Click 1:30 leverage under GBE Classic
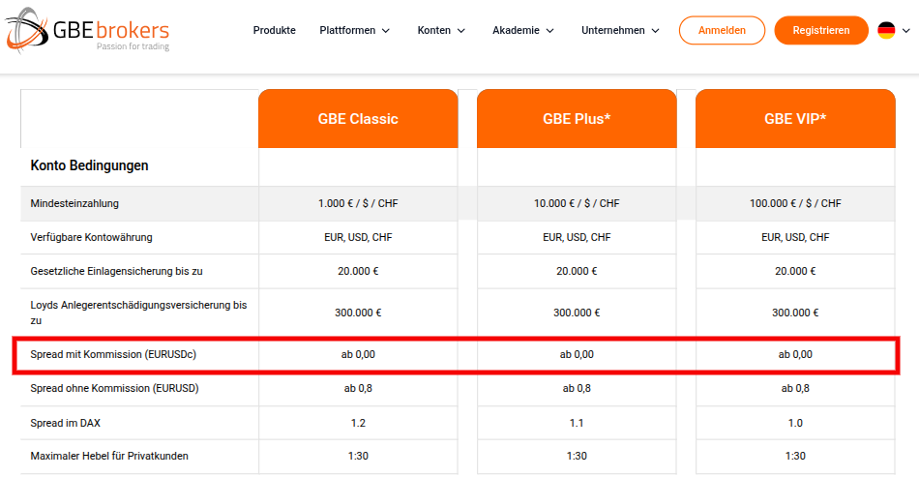 tap(358, 456)
